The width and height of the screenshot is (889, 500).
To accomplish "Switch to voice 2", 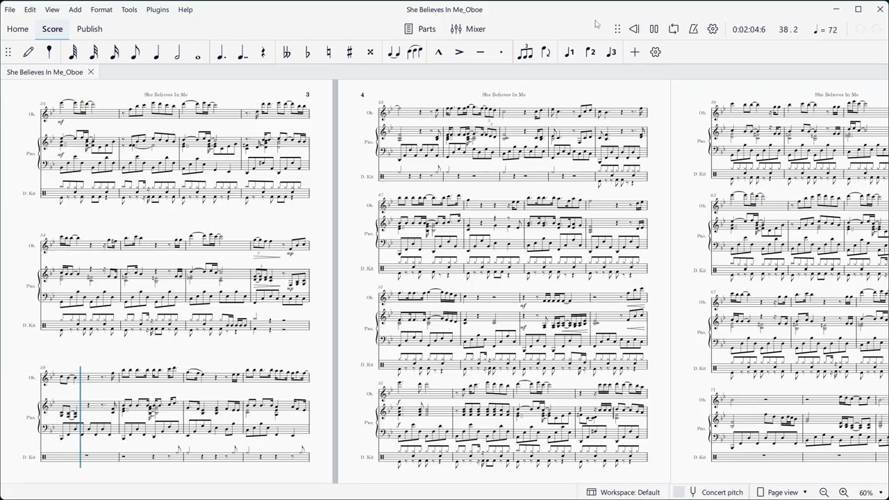I will (x=590, y=52).
